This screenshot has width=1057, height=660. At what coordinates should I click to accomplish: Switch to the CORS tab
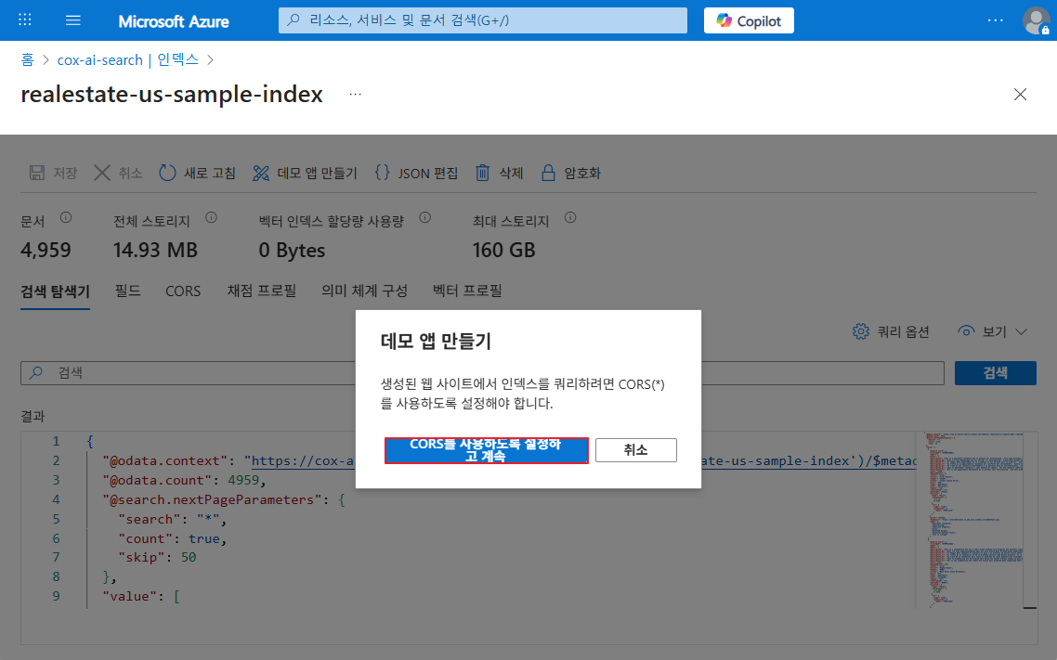coord(183,291)
